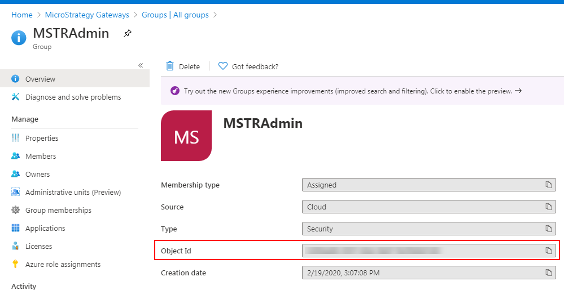The height and width of the screenshot is (290, 564).
Task: Navigate to Azure role assignments
Action: (63, 264)
